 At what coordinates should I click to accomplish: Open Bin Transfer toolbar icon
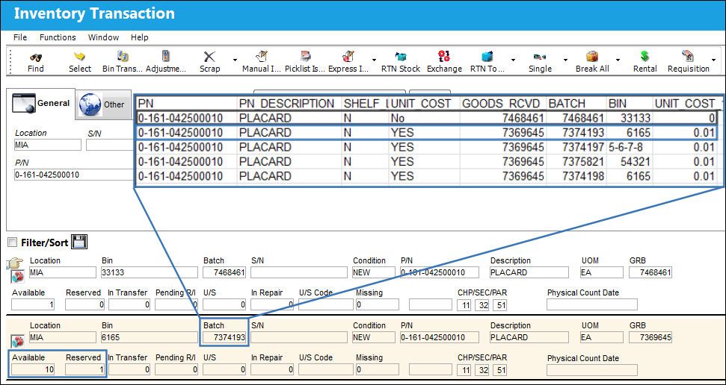122,57
